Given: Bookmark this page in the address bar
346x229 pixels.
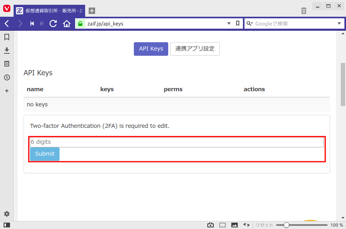Looking at the screenshot, I should 238,23.
